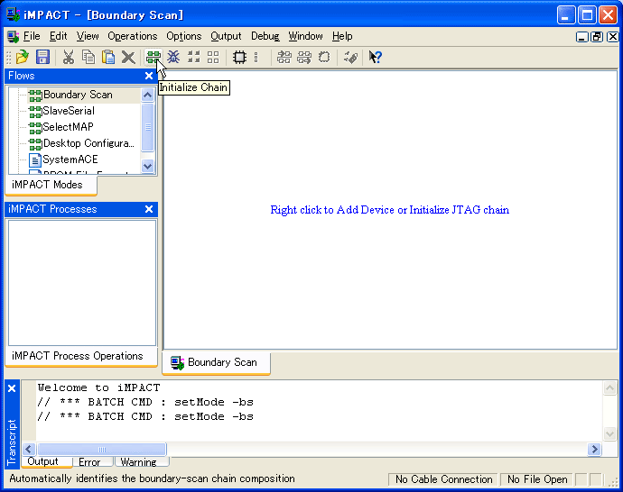Click the four outlined squares toolbar icon
Viewport: 623px width, 492px height.
pyautogui.click(x=213, y=57)
